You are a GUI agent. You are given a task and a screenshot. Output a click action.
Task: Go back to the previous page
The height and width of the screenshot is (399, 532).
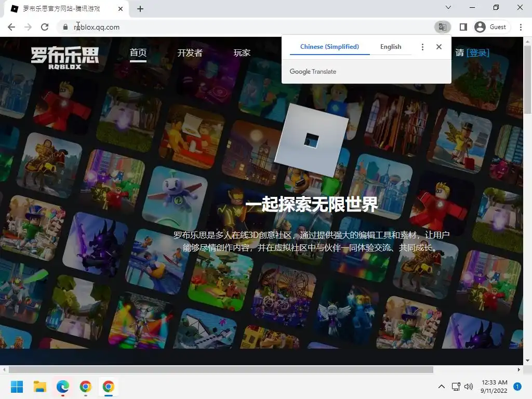(x=11, y=27)
